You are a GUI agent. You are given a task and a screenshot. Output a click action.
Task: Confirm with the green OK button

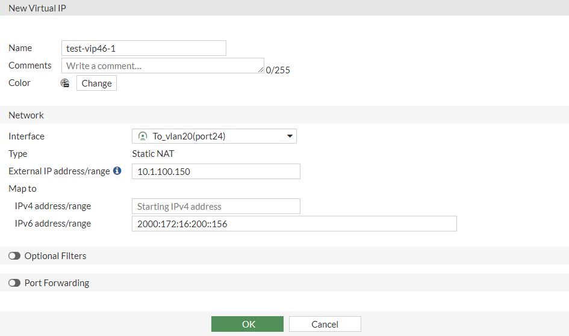[x=247, y=324]
